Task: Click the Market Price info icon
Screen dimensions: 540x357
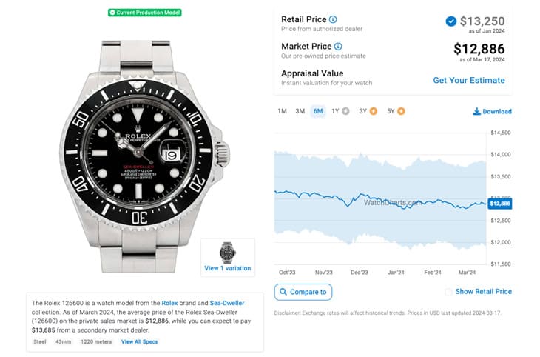Action: coord(338,46)
